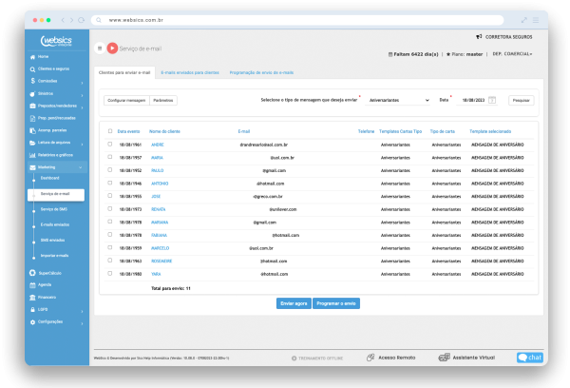Click the Programar o envio button
Screen dimensions: 570x388
point(336,303)
